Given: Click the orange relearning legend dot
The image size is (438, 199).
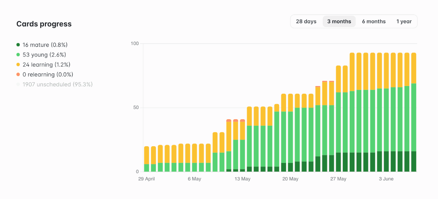Looking at the screenshot, I should (x=18, y=74).
